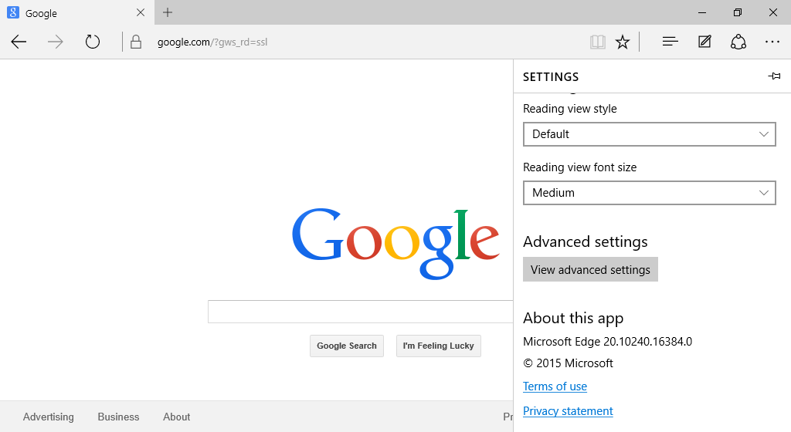Click the 'Advanced settings' heading
The height and width of the screenshot is (432, 791).
pos(586,241)
